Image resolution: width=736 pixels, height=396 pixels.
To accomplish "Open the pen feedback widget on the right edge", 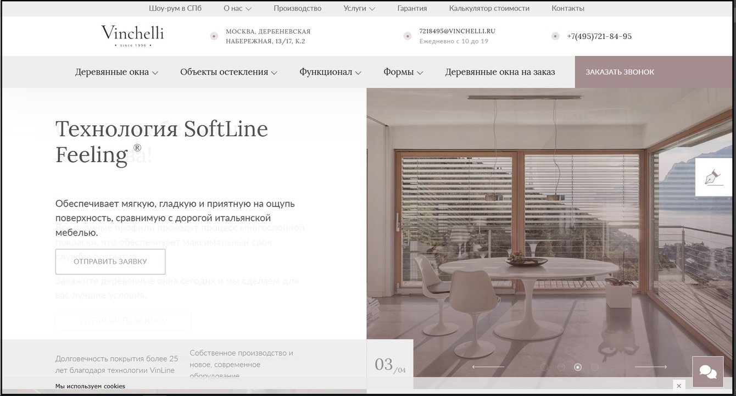I will [x=714, y=177].
